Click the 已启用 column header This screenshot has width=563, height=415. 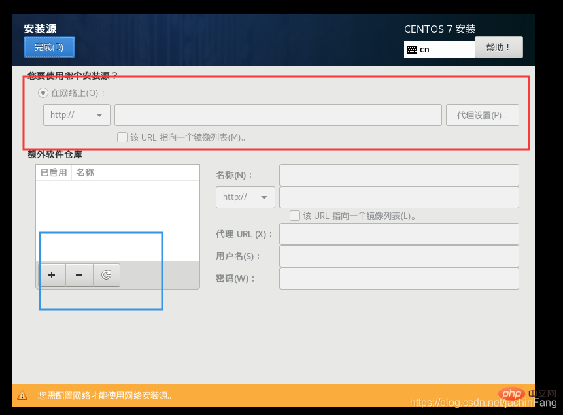coord(54,173)
